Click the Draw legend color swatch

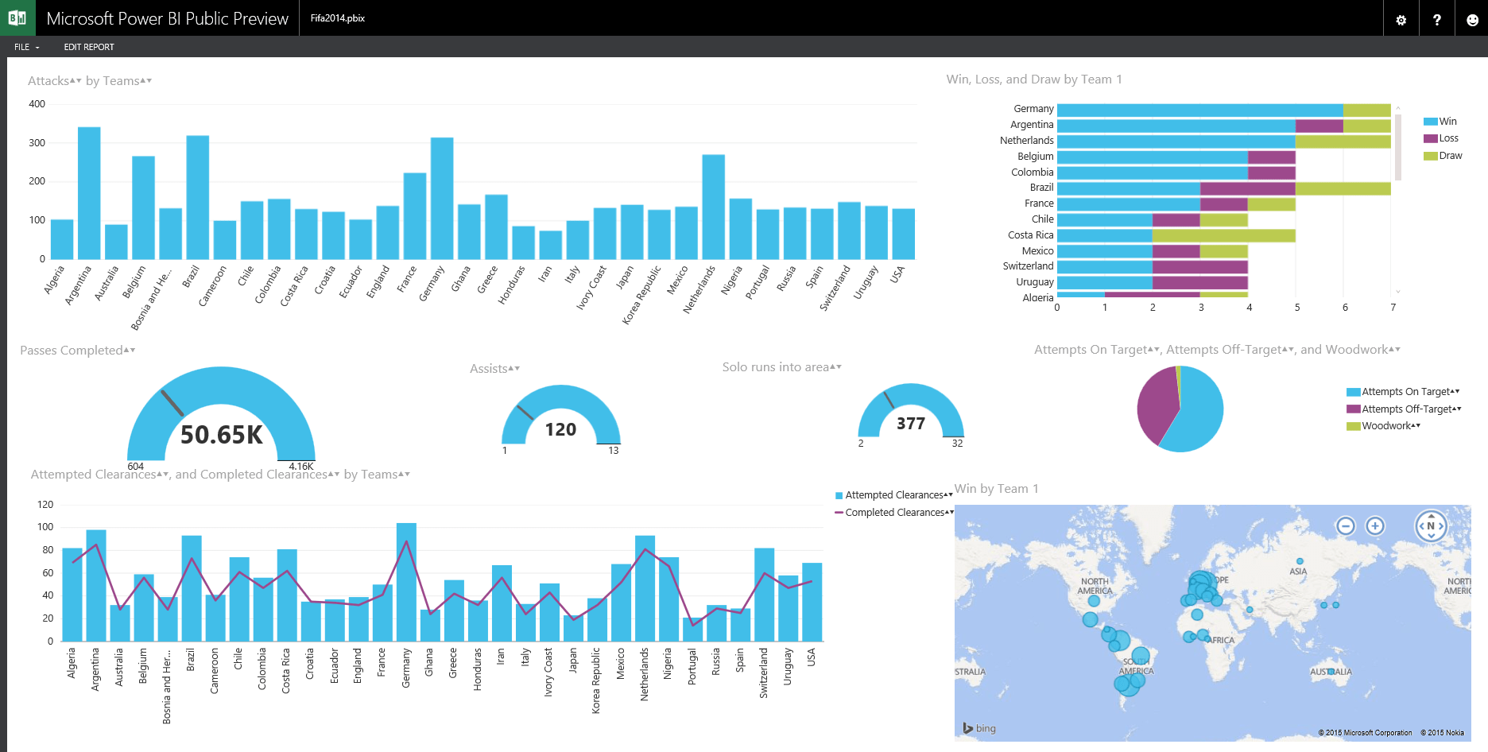point(1431,156)
